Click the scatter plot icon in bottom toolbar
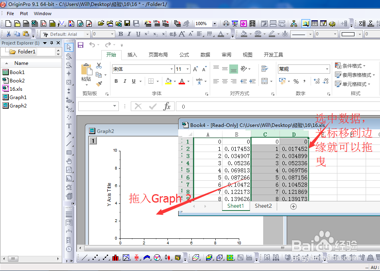 pos(95,257)
